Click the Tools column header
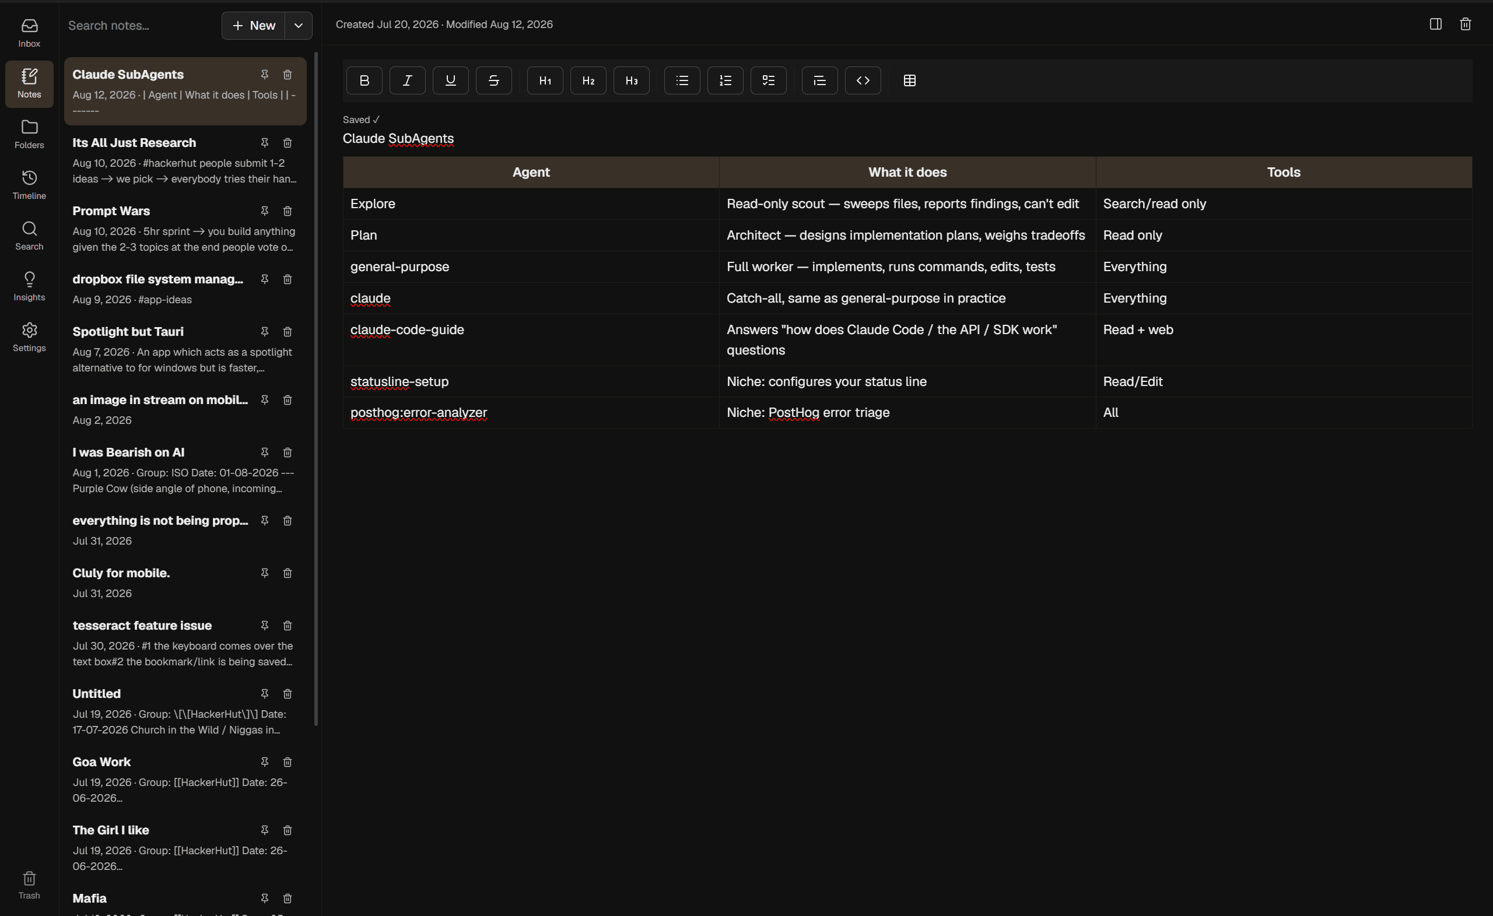 pyautogui.click(x=1284, y=172)
